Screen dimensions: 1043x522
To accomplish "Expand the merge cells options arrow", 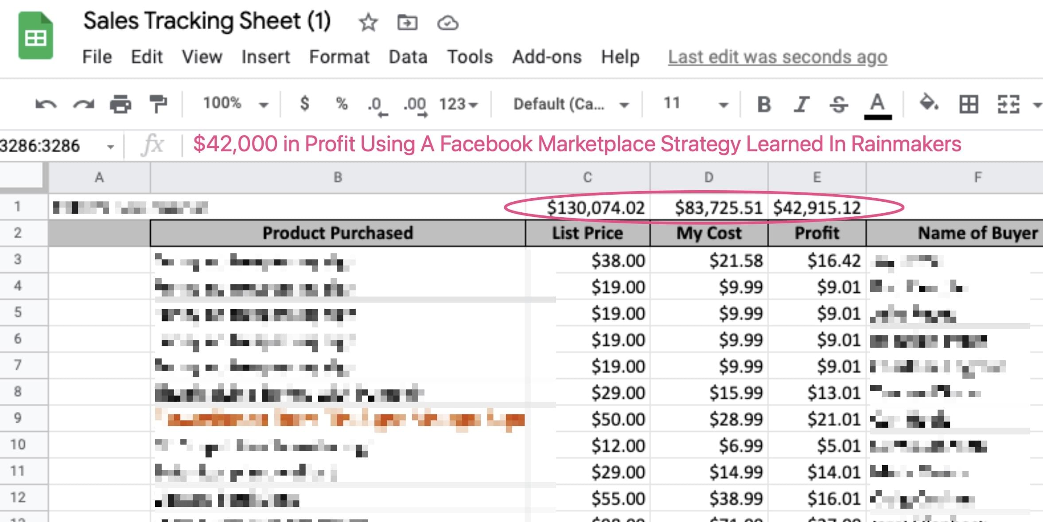I will [1037, 105].
